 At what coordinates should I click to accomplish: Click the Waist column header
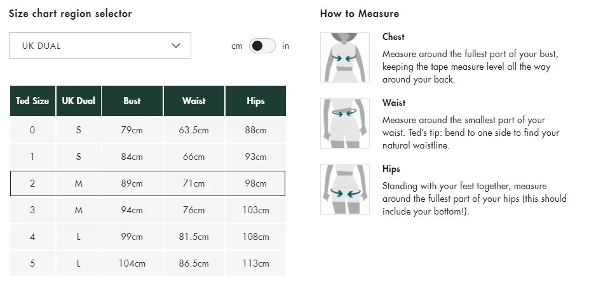(194, 101)
